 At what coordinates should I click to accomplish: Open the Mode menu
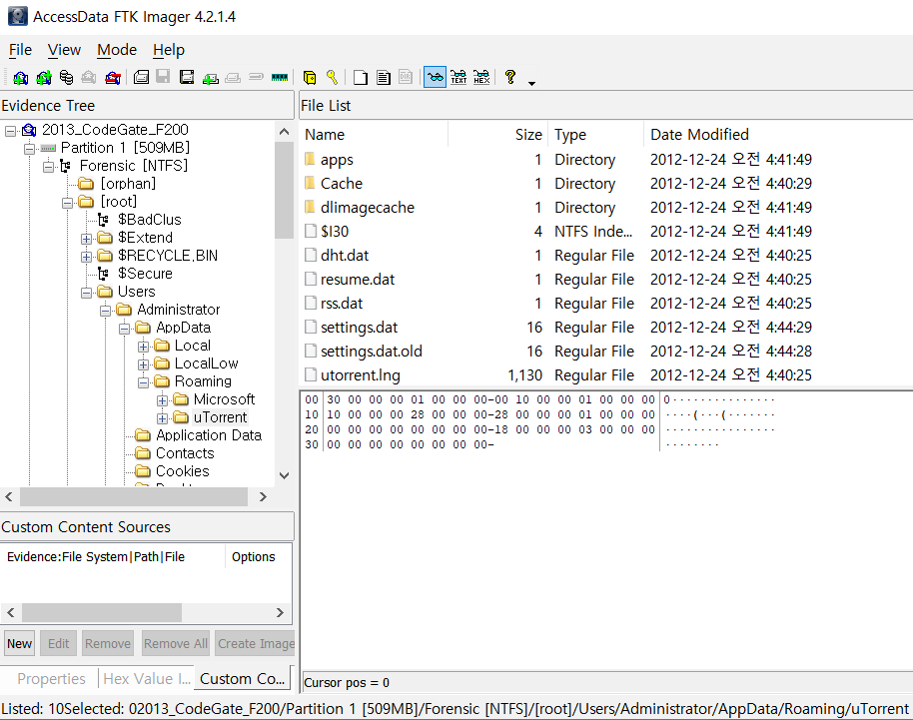point(117,50)
